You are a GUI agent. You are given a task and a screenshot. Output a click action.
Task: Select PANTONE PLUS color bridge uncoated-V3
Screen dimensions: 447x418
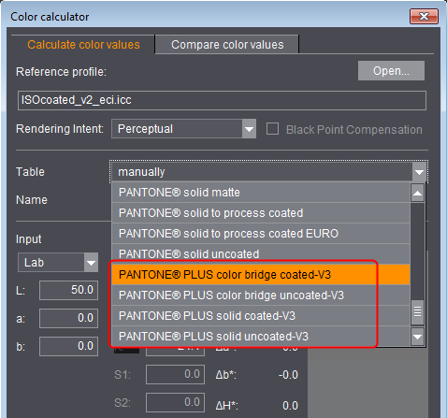tap(261, 295)
